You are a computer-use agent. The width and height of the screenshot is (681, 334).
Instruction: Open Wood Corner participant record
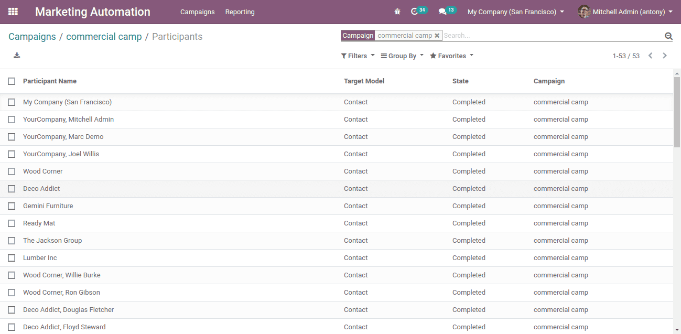point(43,171)
